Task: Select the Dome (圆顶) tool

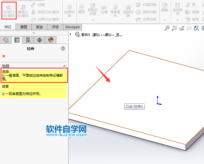Action: (82, 9)
